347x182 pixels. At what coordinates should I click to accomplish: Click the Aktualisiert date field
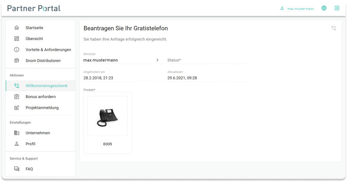click(x=207, y=78)
